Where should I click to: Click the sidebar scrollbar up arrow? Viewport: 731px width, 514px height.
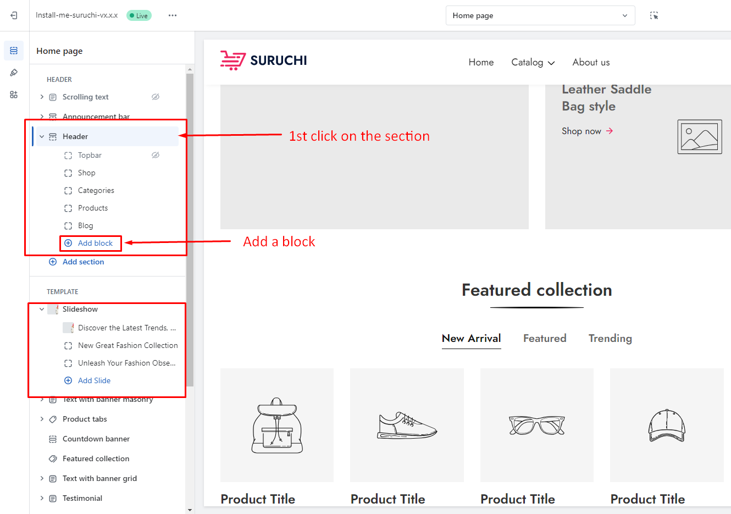pos(190,69)
